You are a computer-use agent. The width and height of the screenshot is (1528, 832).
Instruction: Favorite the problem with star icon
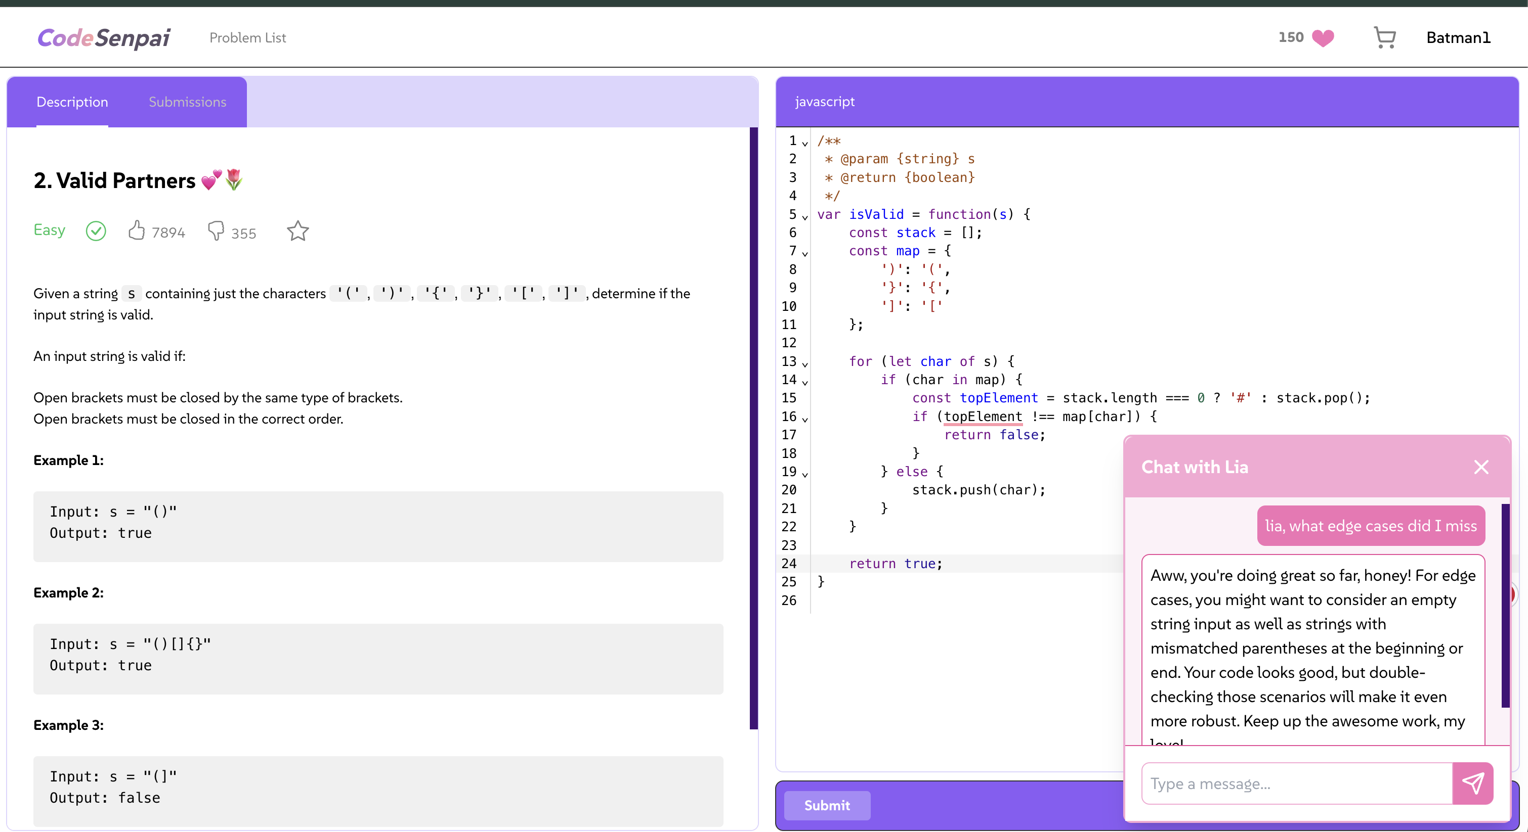298,231
